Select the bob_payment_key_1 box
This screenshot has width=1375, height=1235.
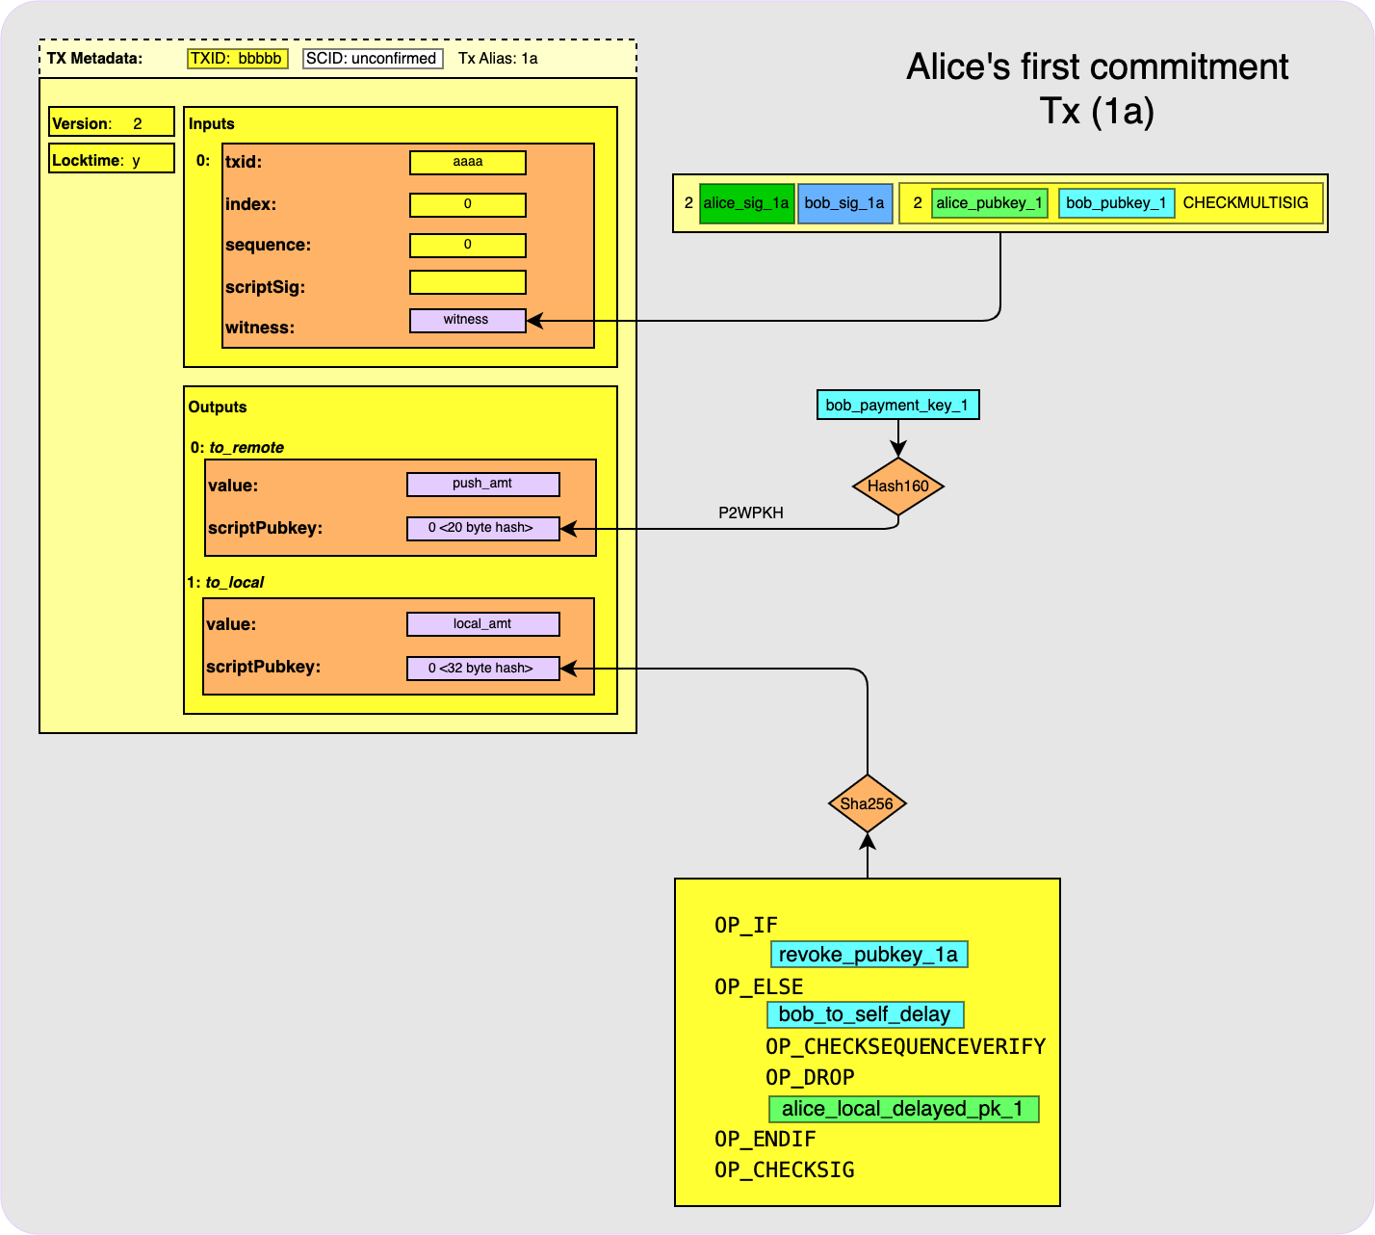[897, 406]
